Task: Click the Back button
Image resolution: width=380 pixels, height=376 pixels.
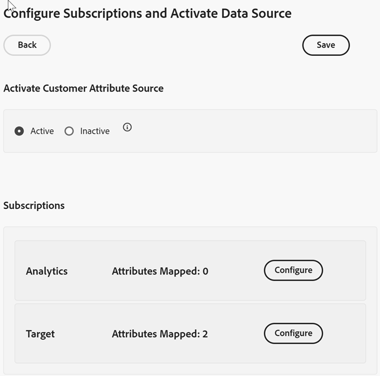Action: pos(27,45)
